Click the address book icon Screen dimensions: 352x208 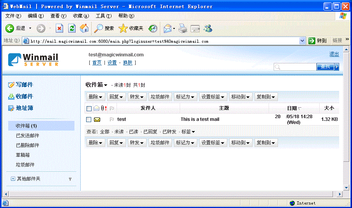pos(11,108)
